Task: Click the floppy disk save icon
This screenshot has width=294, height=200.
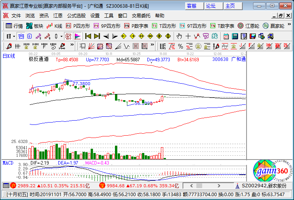Action: [x=253, y=36]
